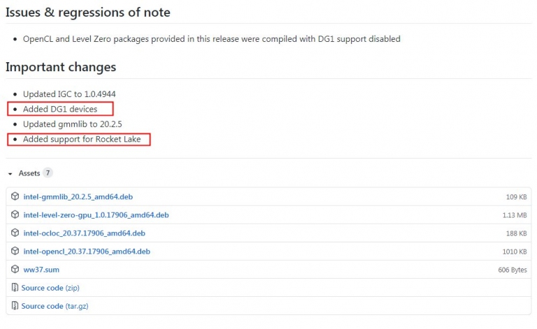Image resolution: width=537 pixels, height=329 pixels.
Task: Download intel-level-zero-gpu_1.0.17906_amd64.deb
Action: click(96, 214)
